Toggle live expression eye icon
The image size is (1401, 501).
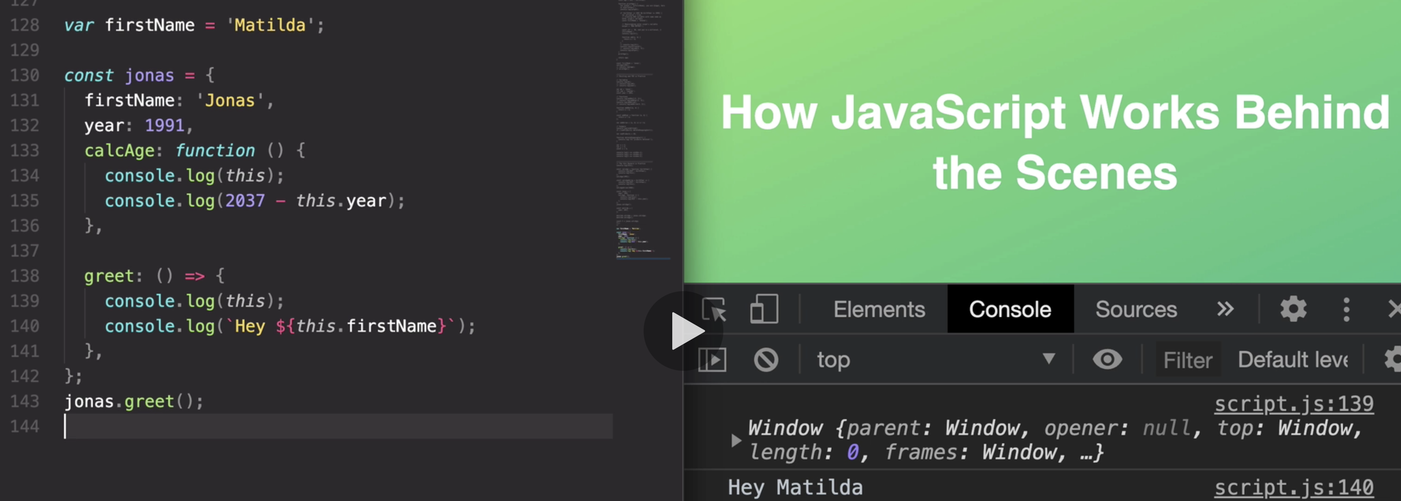(1107, 360)
